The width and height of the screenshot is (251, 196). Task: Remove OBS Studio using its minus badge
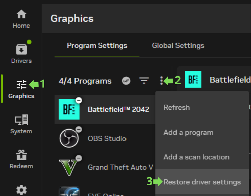click(x=79, y=129)
